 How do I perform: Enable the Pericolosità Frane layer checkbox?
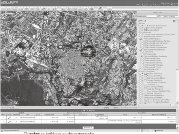pos(145,58)
